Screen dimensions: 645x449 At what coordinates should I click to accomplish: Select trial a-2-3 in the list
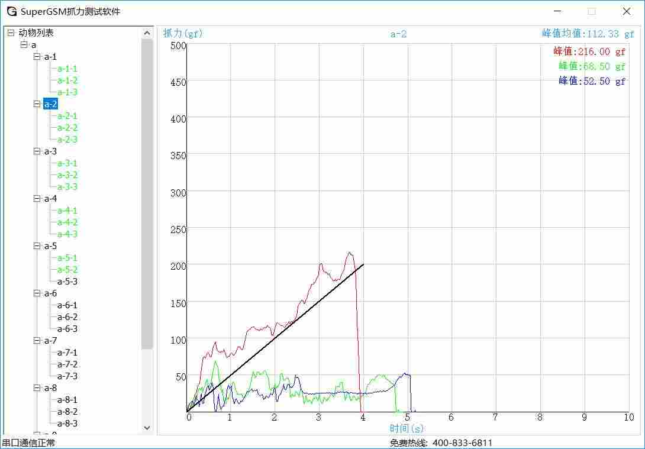click(67, 140)
